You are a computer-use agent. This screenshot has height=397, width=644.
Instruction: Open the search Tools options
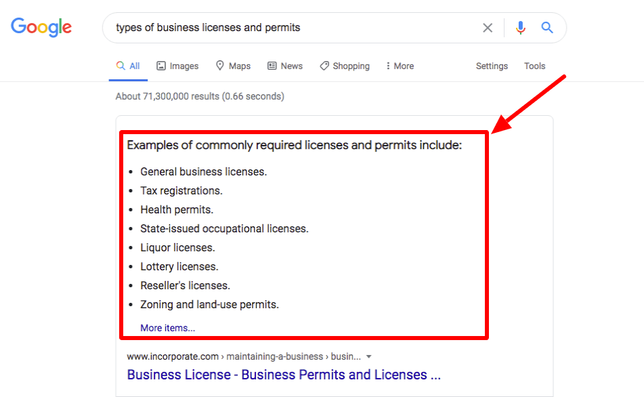click(534, 66)
